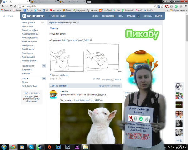Click the Назад back link
The height and width of the screenshot is (150, 188).
coord(8,16)
